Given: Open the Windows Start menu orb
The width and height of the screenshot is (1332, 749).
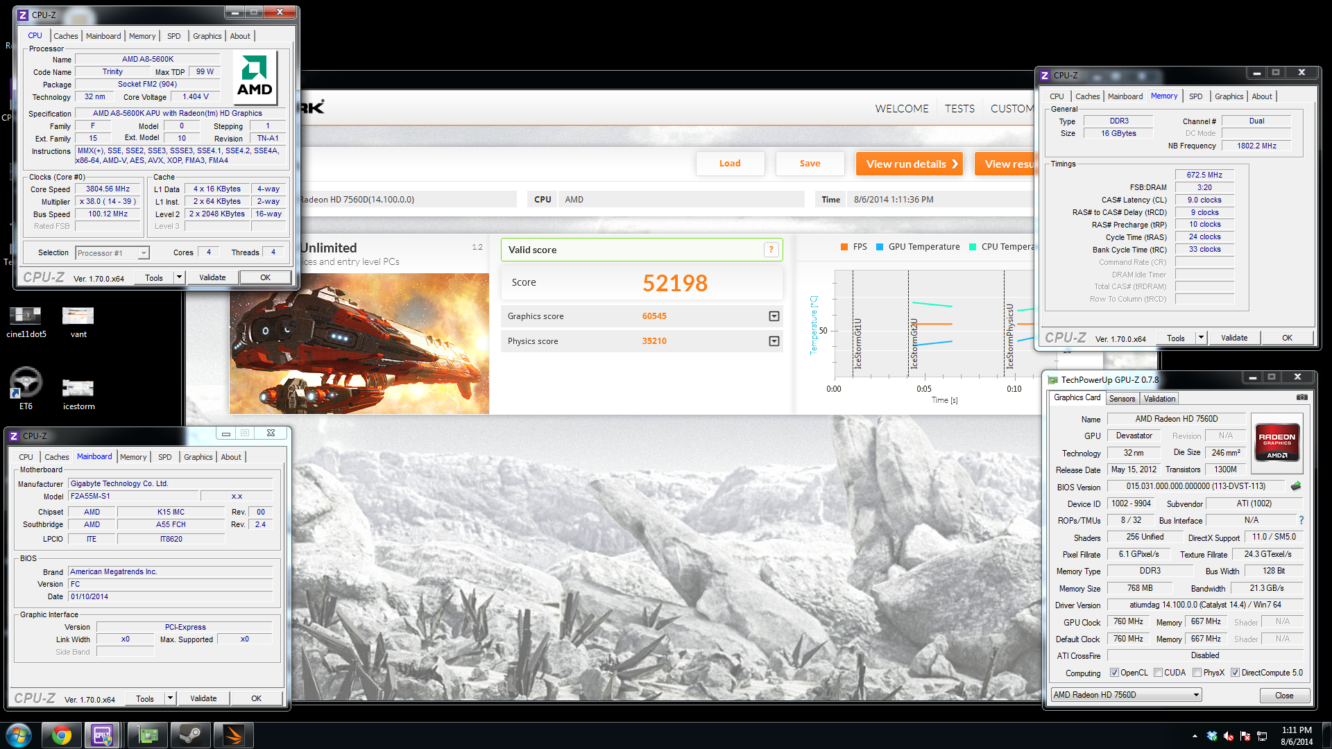Looking at the screenshot, I should tap(19, 735).
